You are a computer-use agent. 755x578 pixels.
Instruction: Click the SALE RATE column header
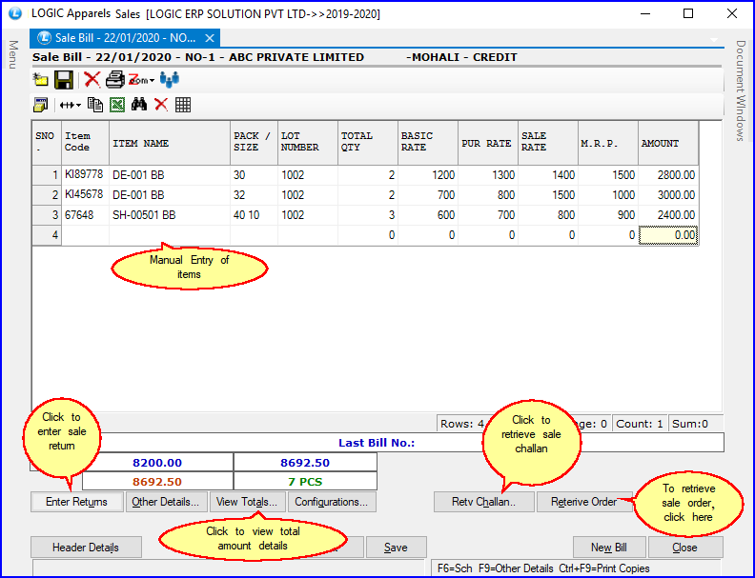pos(548,143)
